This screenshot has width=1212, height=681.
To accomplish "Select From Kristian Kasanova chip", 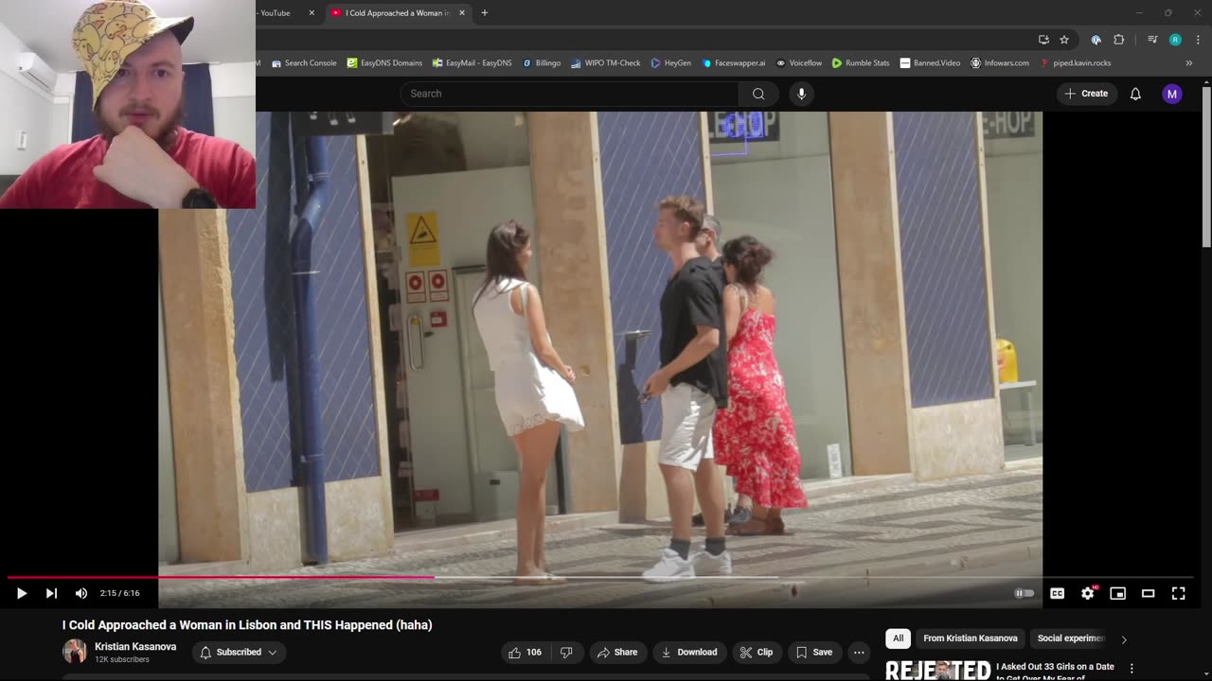I will coord(970,638).
